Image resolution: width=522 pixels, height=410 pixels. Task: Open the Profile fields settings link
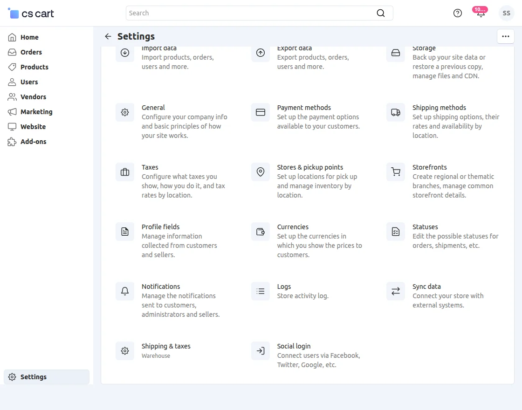pos(160,227)
